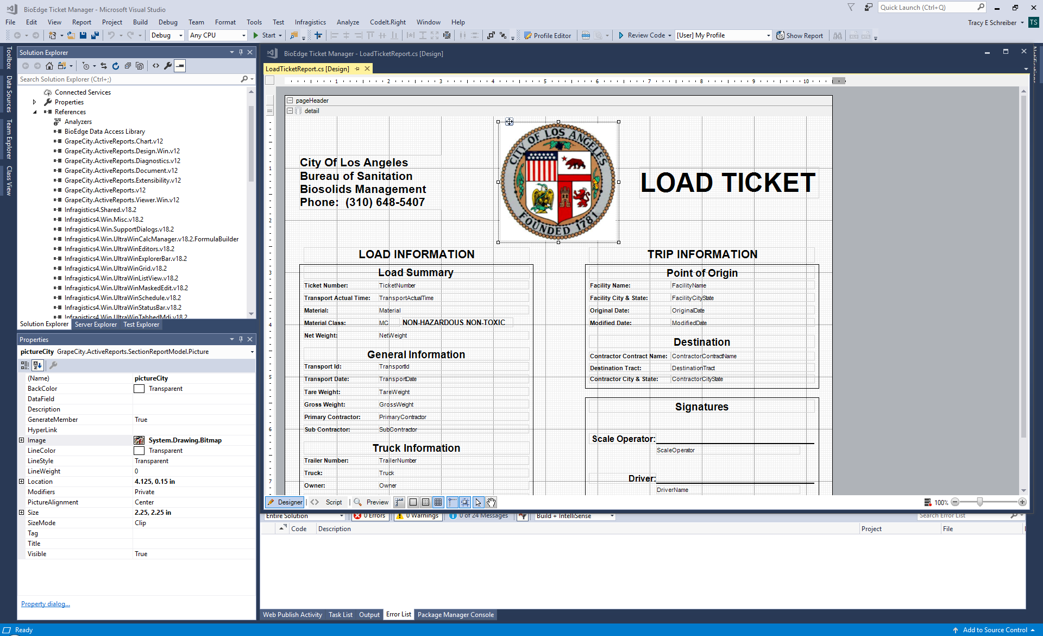Toggle the no-grid mode button

pos(413,502)
